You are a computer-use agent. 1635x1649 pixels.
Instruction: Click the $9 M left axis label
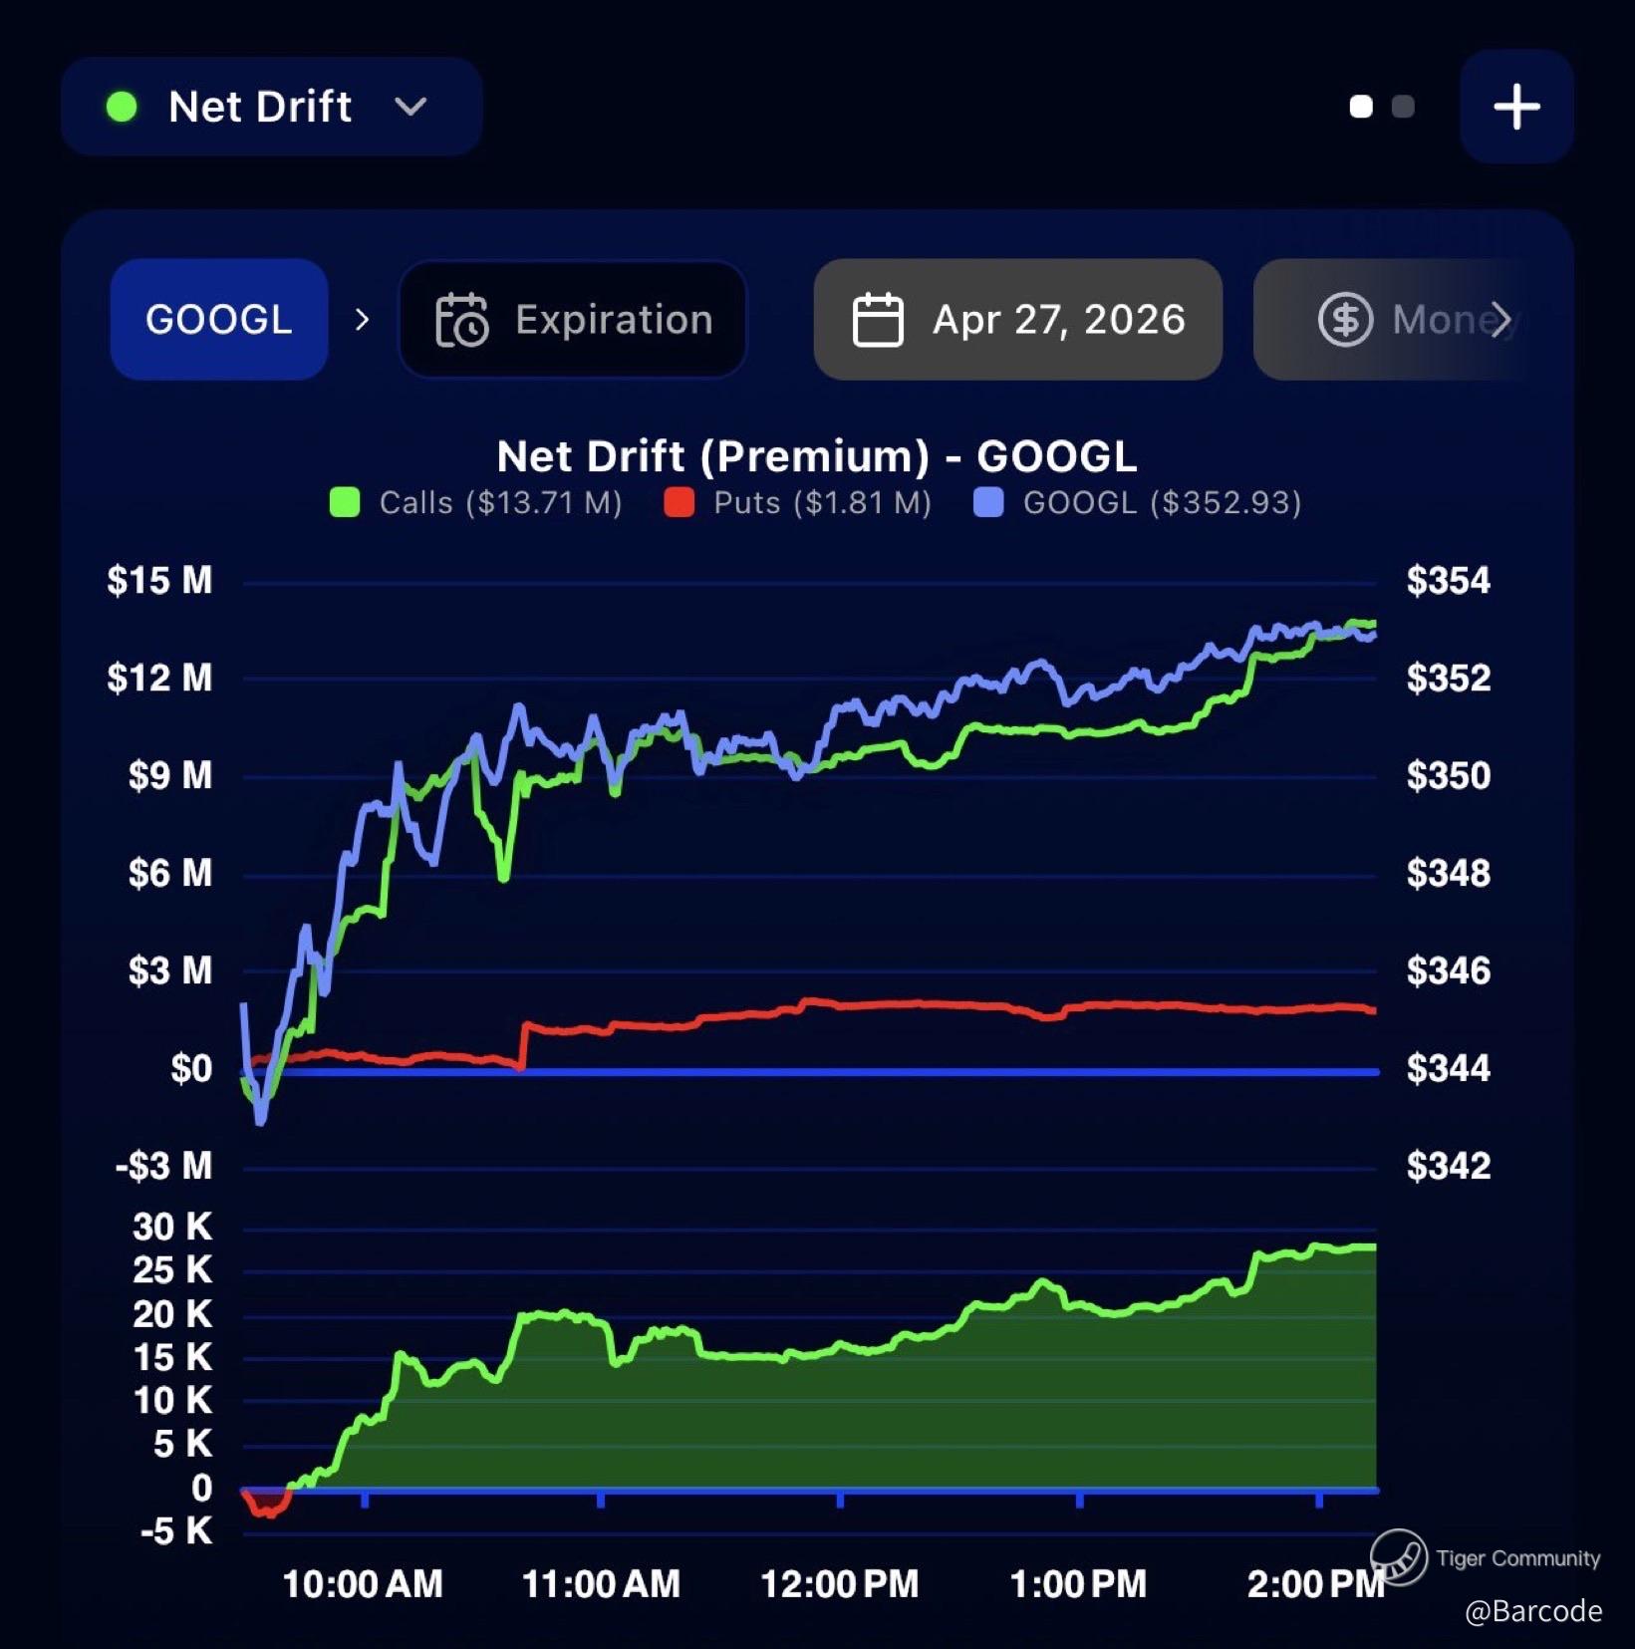click(x=170, y=775)
